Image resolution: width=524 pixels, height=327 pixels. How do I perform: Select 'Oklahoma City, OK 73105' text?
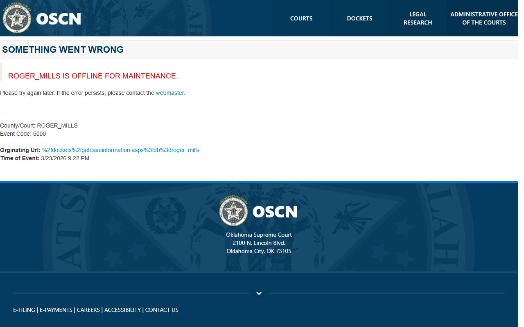(x=259, y=251)
